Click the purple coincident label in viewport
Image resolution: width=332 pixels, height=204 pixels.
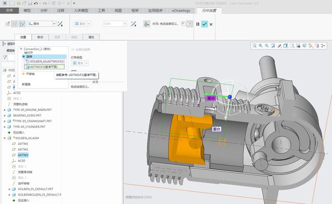pyautogui.click(x=211, y=98)
